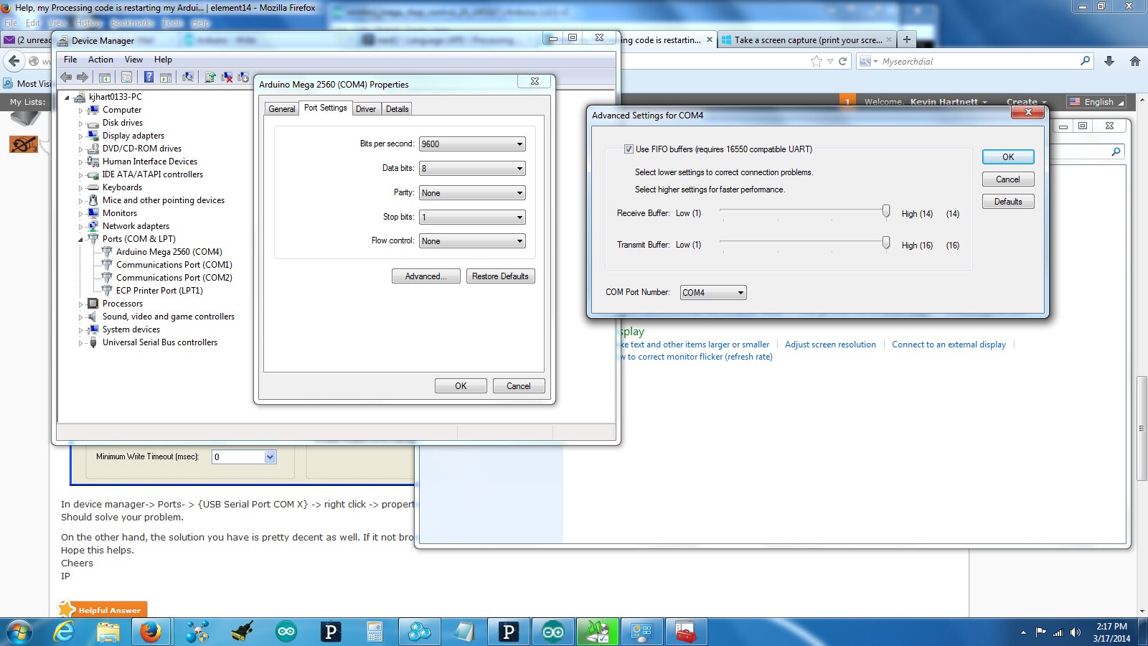
Task: Click the Firefox downloads arrow icon
Action: coord(1109,61)
